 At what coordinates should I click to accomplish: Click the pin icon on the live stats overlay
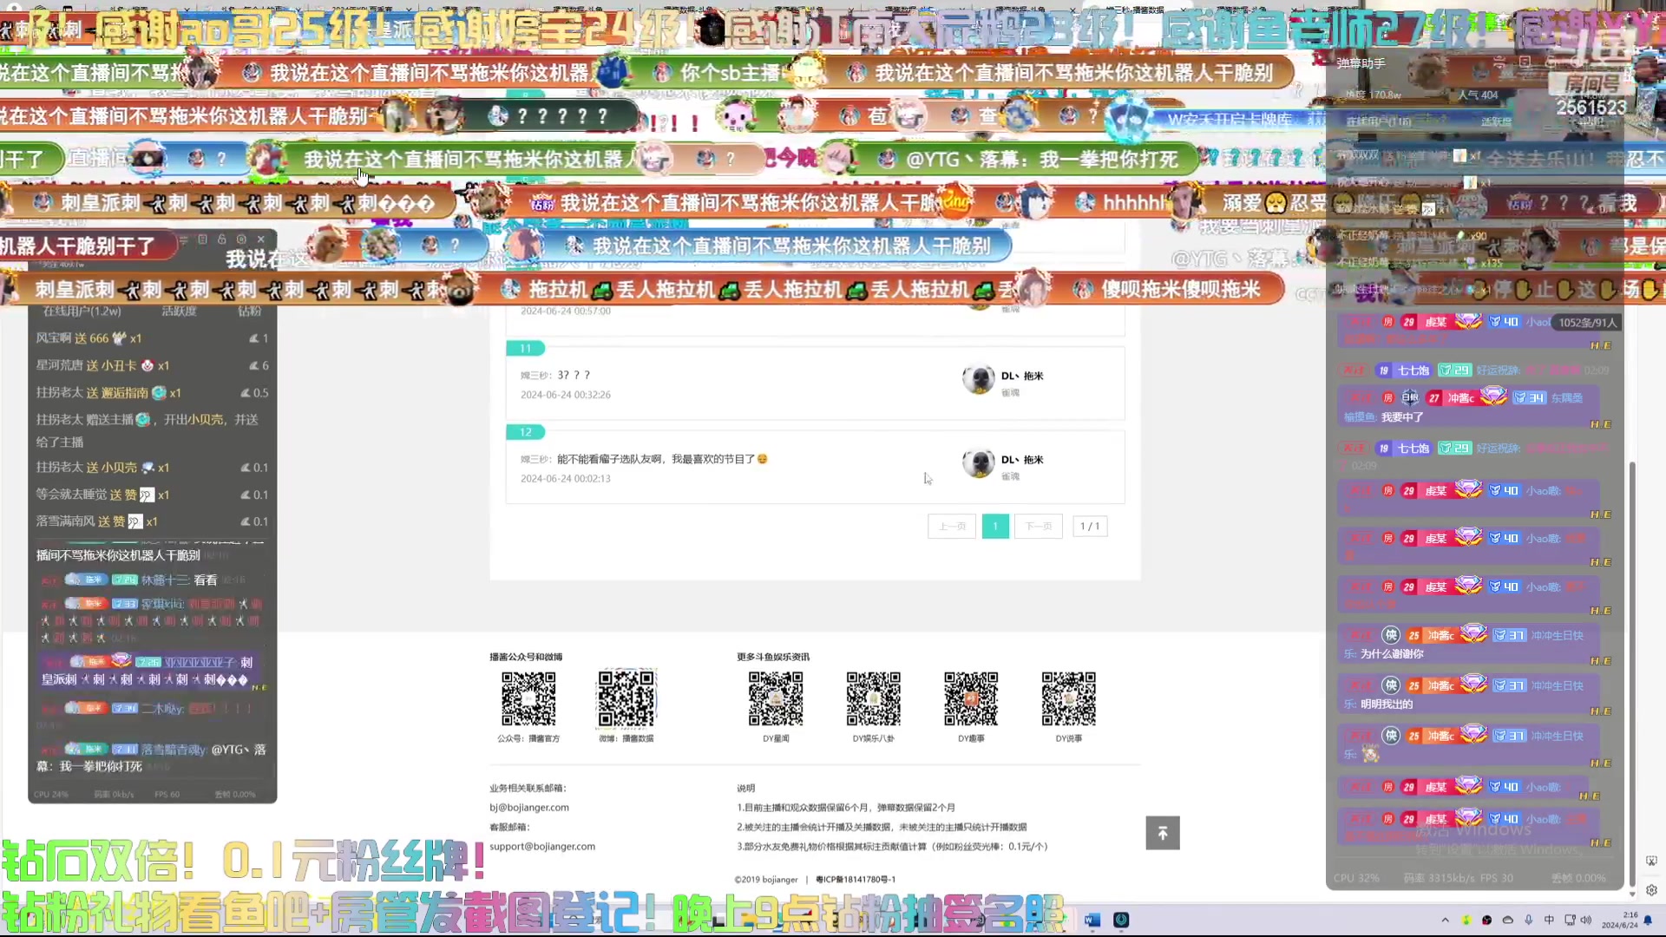tap(223, 240)
